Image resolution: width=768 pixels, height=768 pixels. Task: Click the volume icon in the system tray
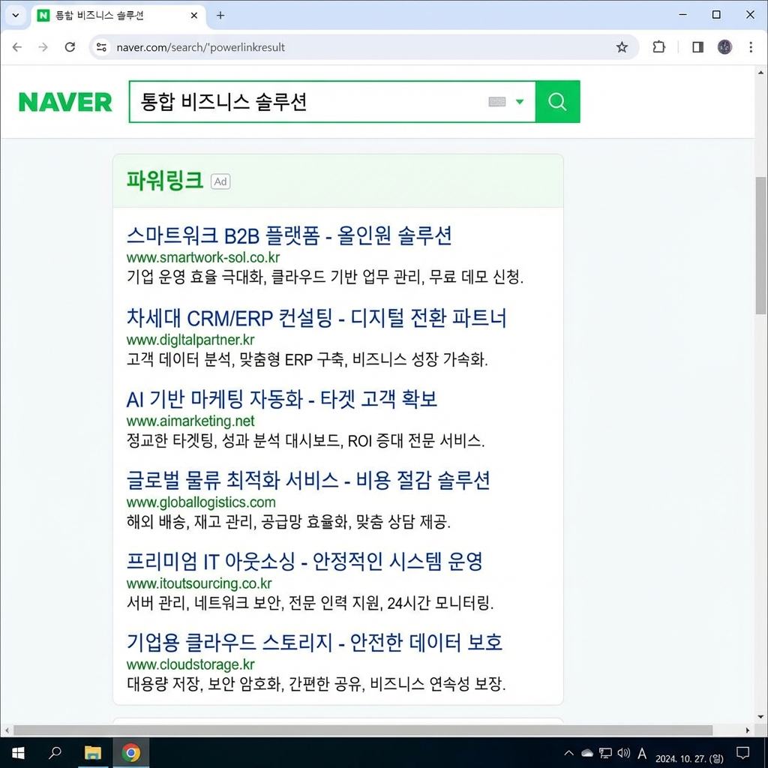tap(624, 753)
